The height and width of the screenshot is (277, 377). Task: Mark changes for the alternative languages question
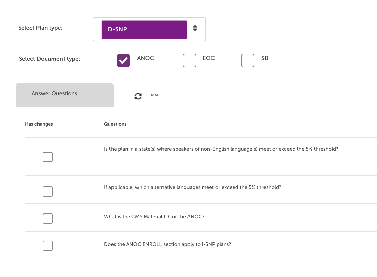point(48,192)
